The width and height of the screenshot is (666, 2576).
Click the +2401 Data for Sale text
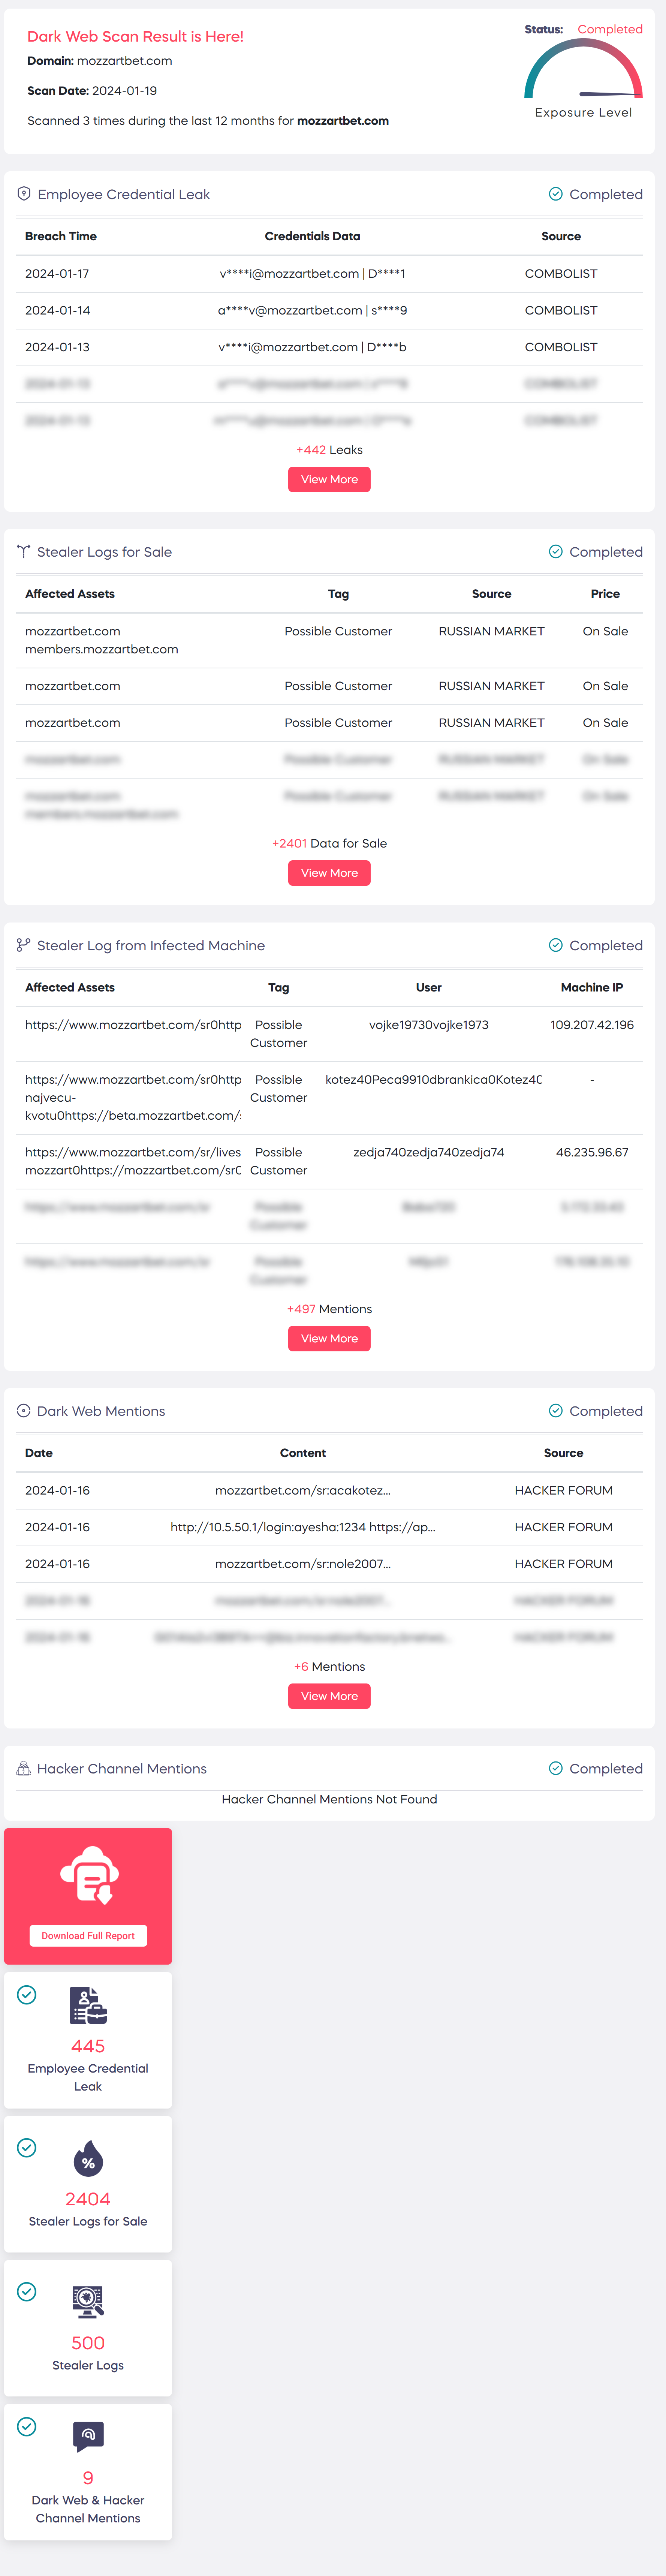pos(329,843)
